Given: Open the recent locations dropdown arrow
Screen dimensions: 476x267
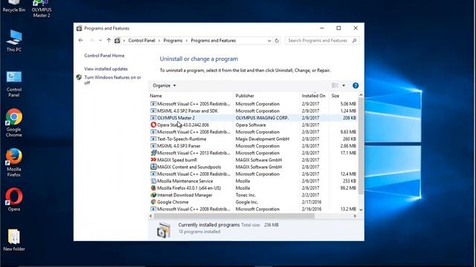Looking at the screenshot, I should 100,40.
